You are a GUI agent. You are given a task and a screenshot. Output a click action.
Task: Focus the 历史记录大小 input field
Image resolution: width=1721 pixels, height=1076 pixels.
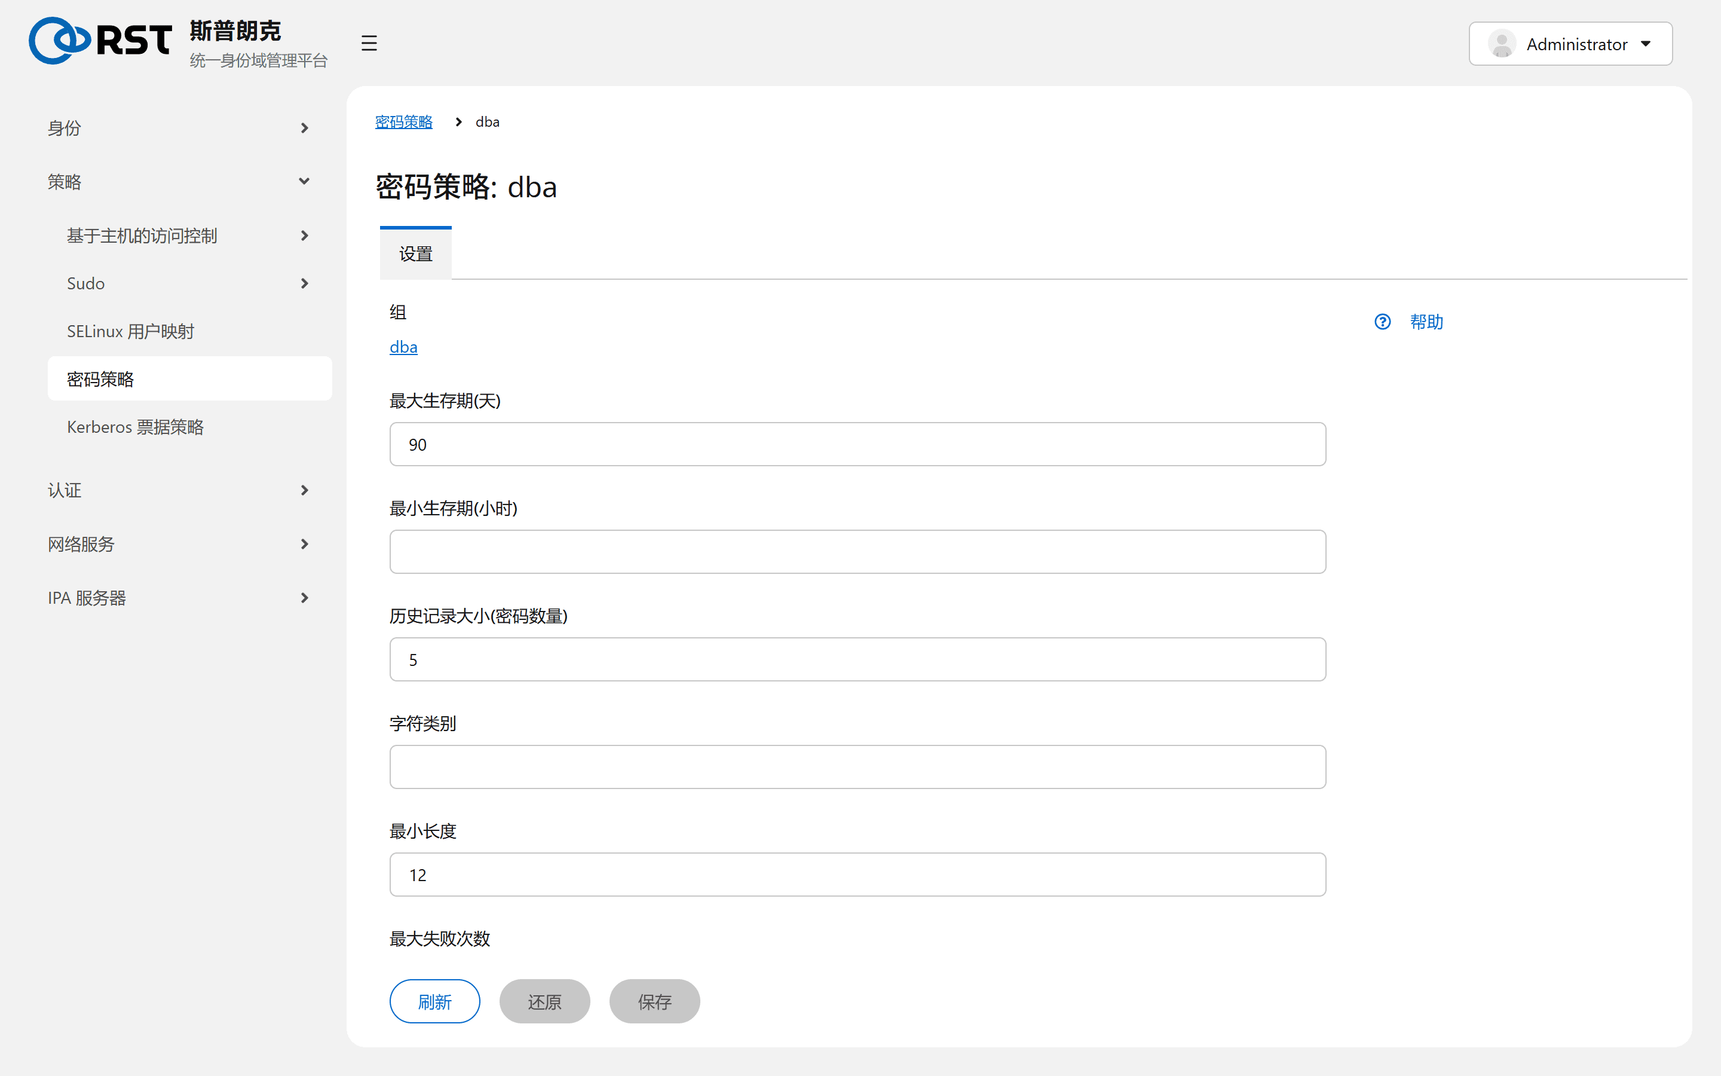tap(858, 659)
